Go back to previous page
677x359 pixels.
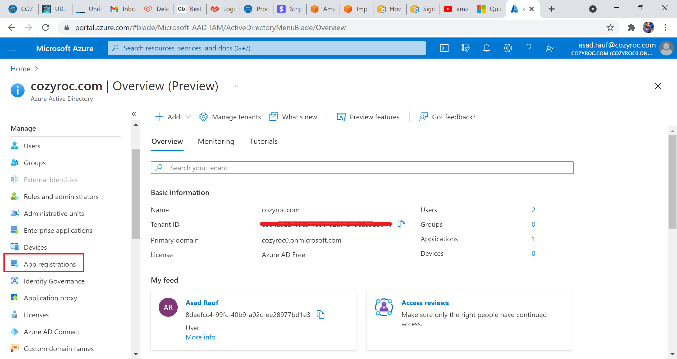[12, 27]
